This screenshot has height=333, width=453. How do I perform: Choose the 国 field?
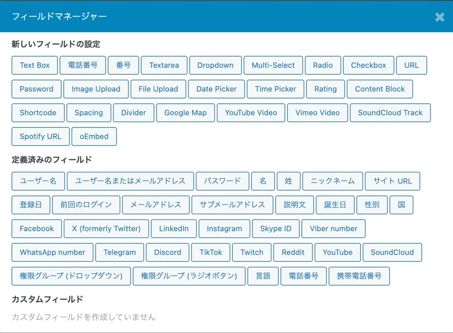coord(401,205)
